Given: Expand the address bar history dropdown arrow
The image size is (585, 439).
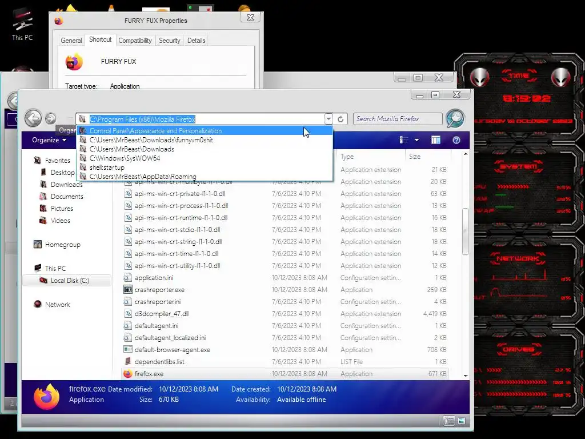Looking at the screenshot, I should 328,119.
